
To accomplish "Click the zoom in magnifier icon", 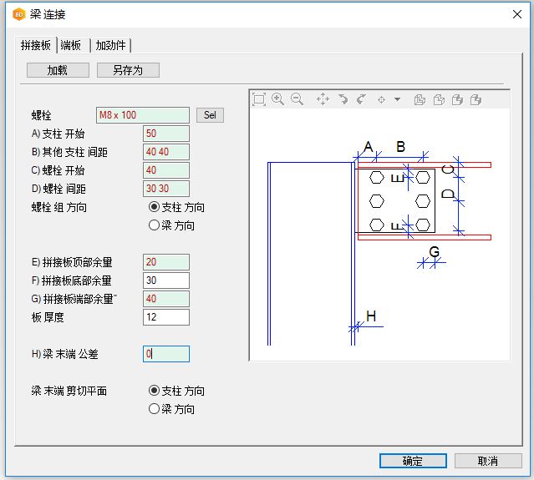I will tap(278, 99).
